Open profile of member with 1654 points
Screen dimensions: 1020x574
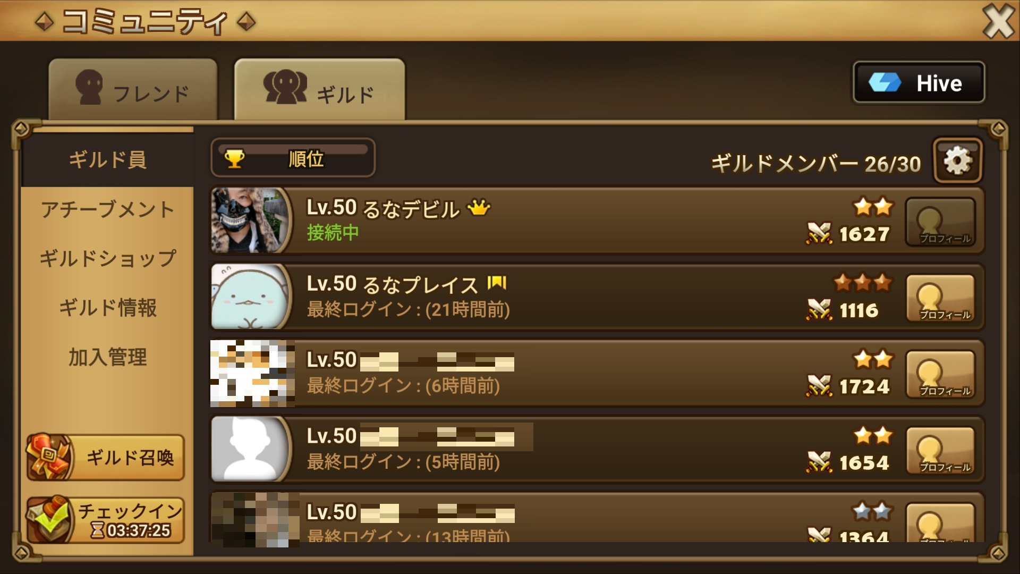(x=940, y=451)
